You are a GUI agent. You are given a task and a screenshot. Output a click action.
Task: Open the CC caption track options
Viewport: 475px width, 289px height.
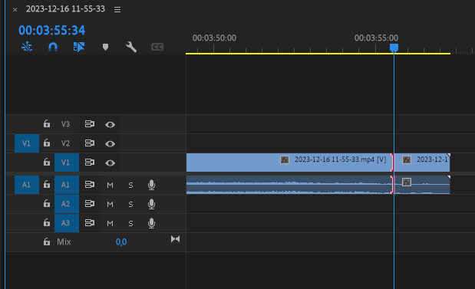(157, 47)
